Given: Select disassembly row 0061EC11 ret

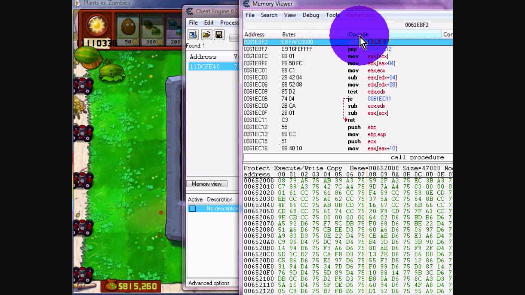Looking at the screenshot, I should [348, 120].
